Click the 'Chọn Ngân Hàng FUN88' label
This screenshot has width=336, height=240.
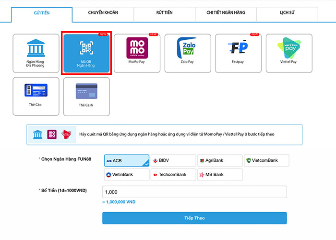66,159
